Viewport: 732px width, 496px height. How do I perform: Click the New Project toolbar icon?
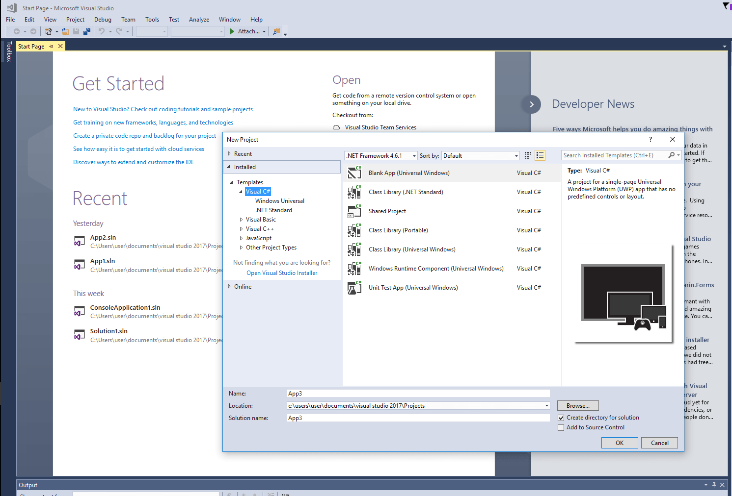click(x=48, y=31)
